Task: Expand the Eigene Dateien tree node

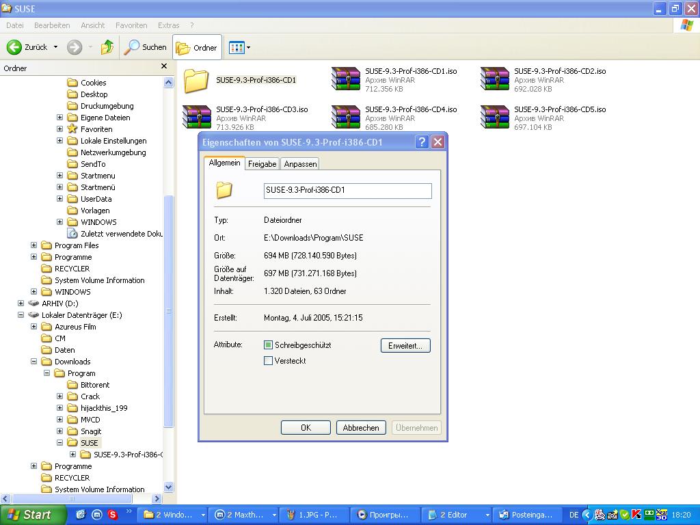Action: [60, 118]
